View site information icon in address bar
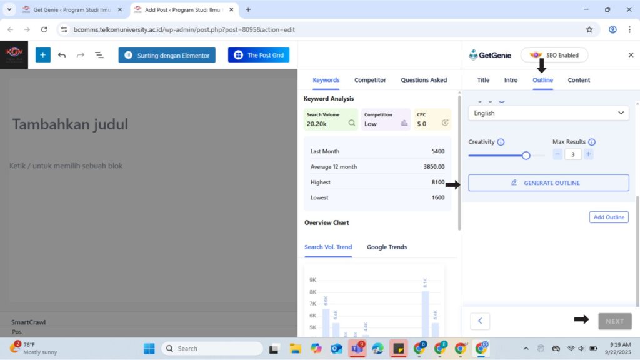 [64, 29]
